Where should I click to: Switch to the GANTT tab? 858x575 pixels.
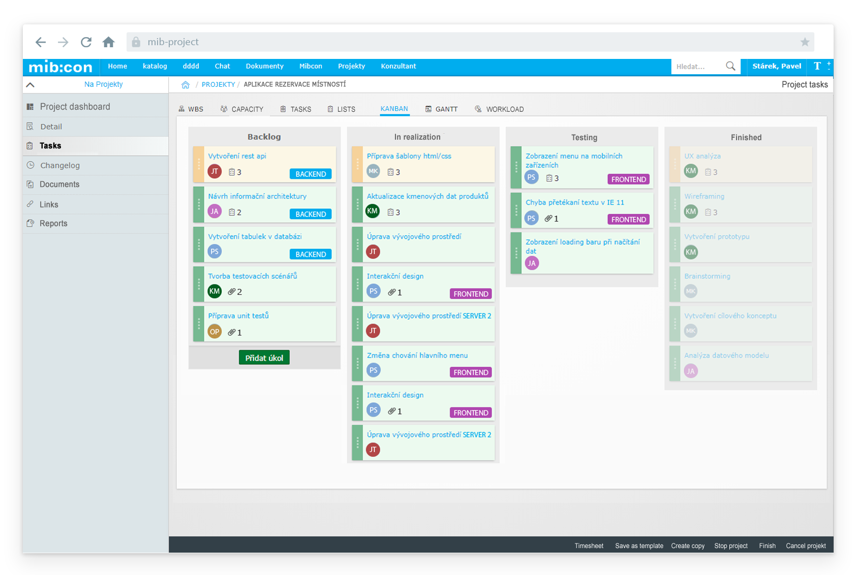(x=441, y=109)
